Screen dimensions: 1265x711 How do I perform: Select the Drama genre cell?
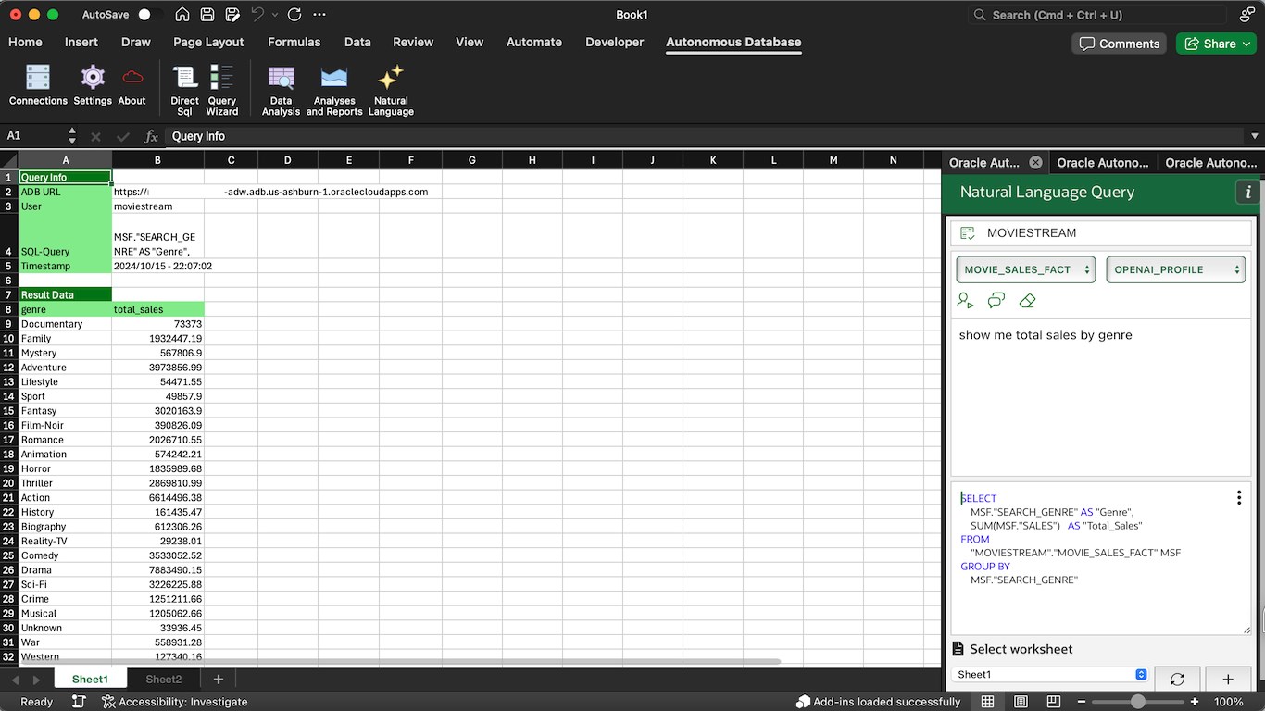65,570
